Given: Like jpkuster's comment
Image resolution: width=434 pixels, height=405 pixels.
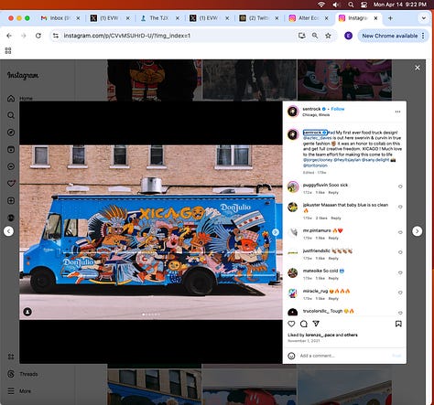Looking at the screenshot, I should tap(400, 207).
